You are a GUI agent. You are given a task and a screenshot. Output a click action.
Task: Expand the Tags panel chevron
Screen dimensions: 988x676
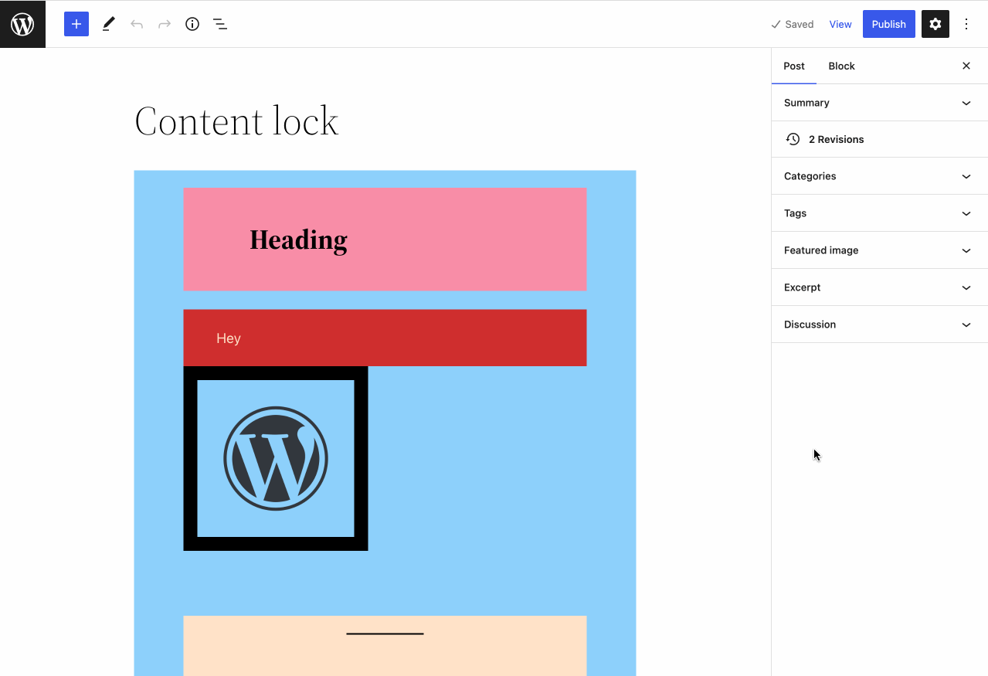[966, 213]
